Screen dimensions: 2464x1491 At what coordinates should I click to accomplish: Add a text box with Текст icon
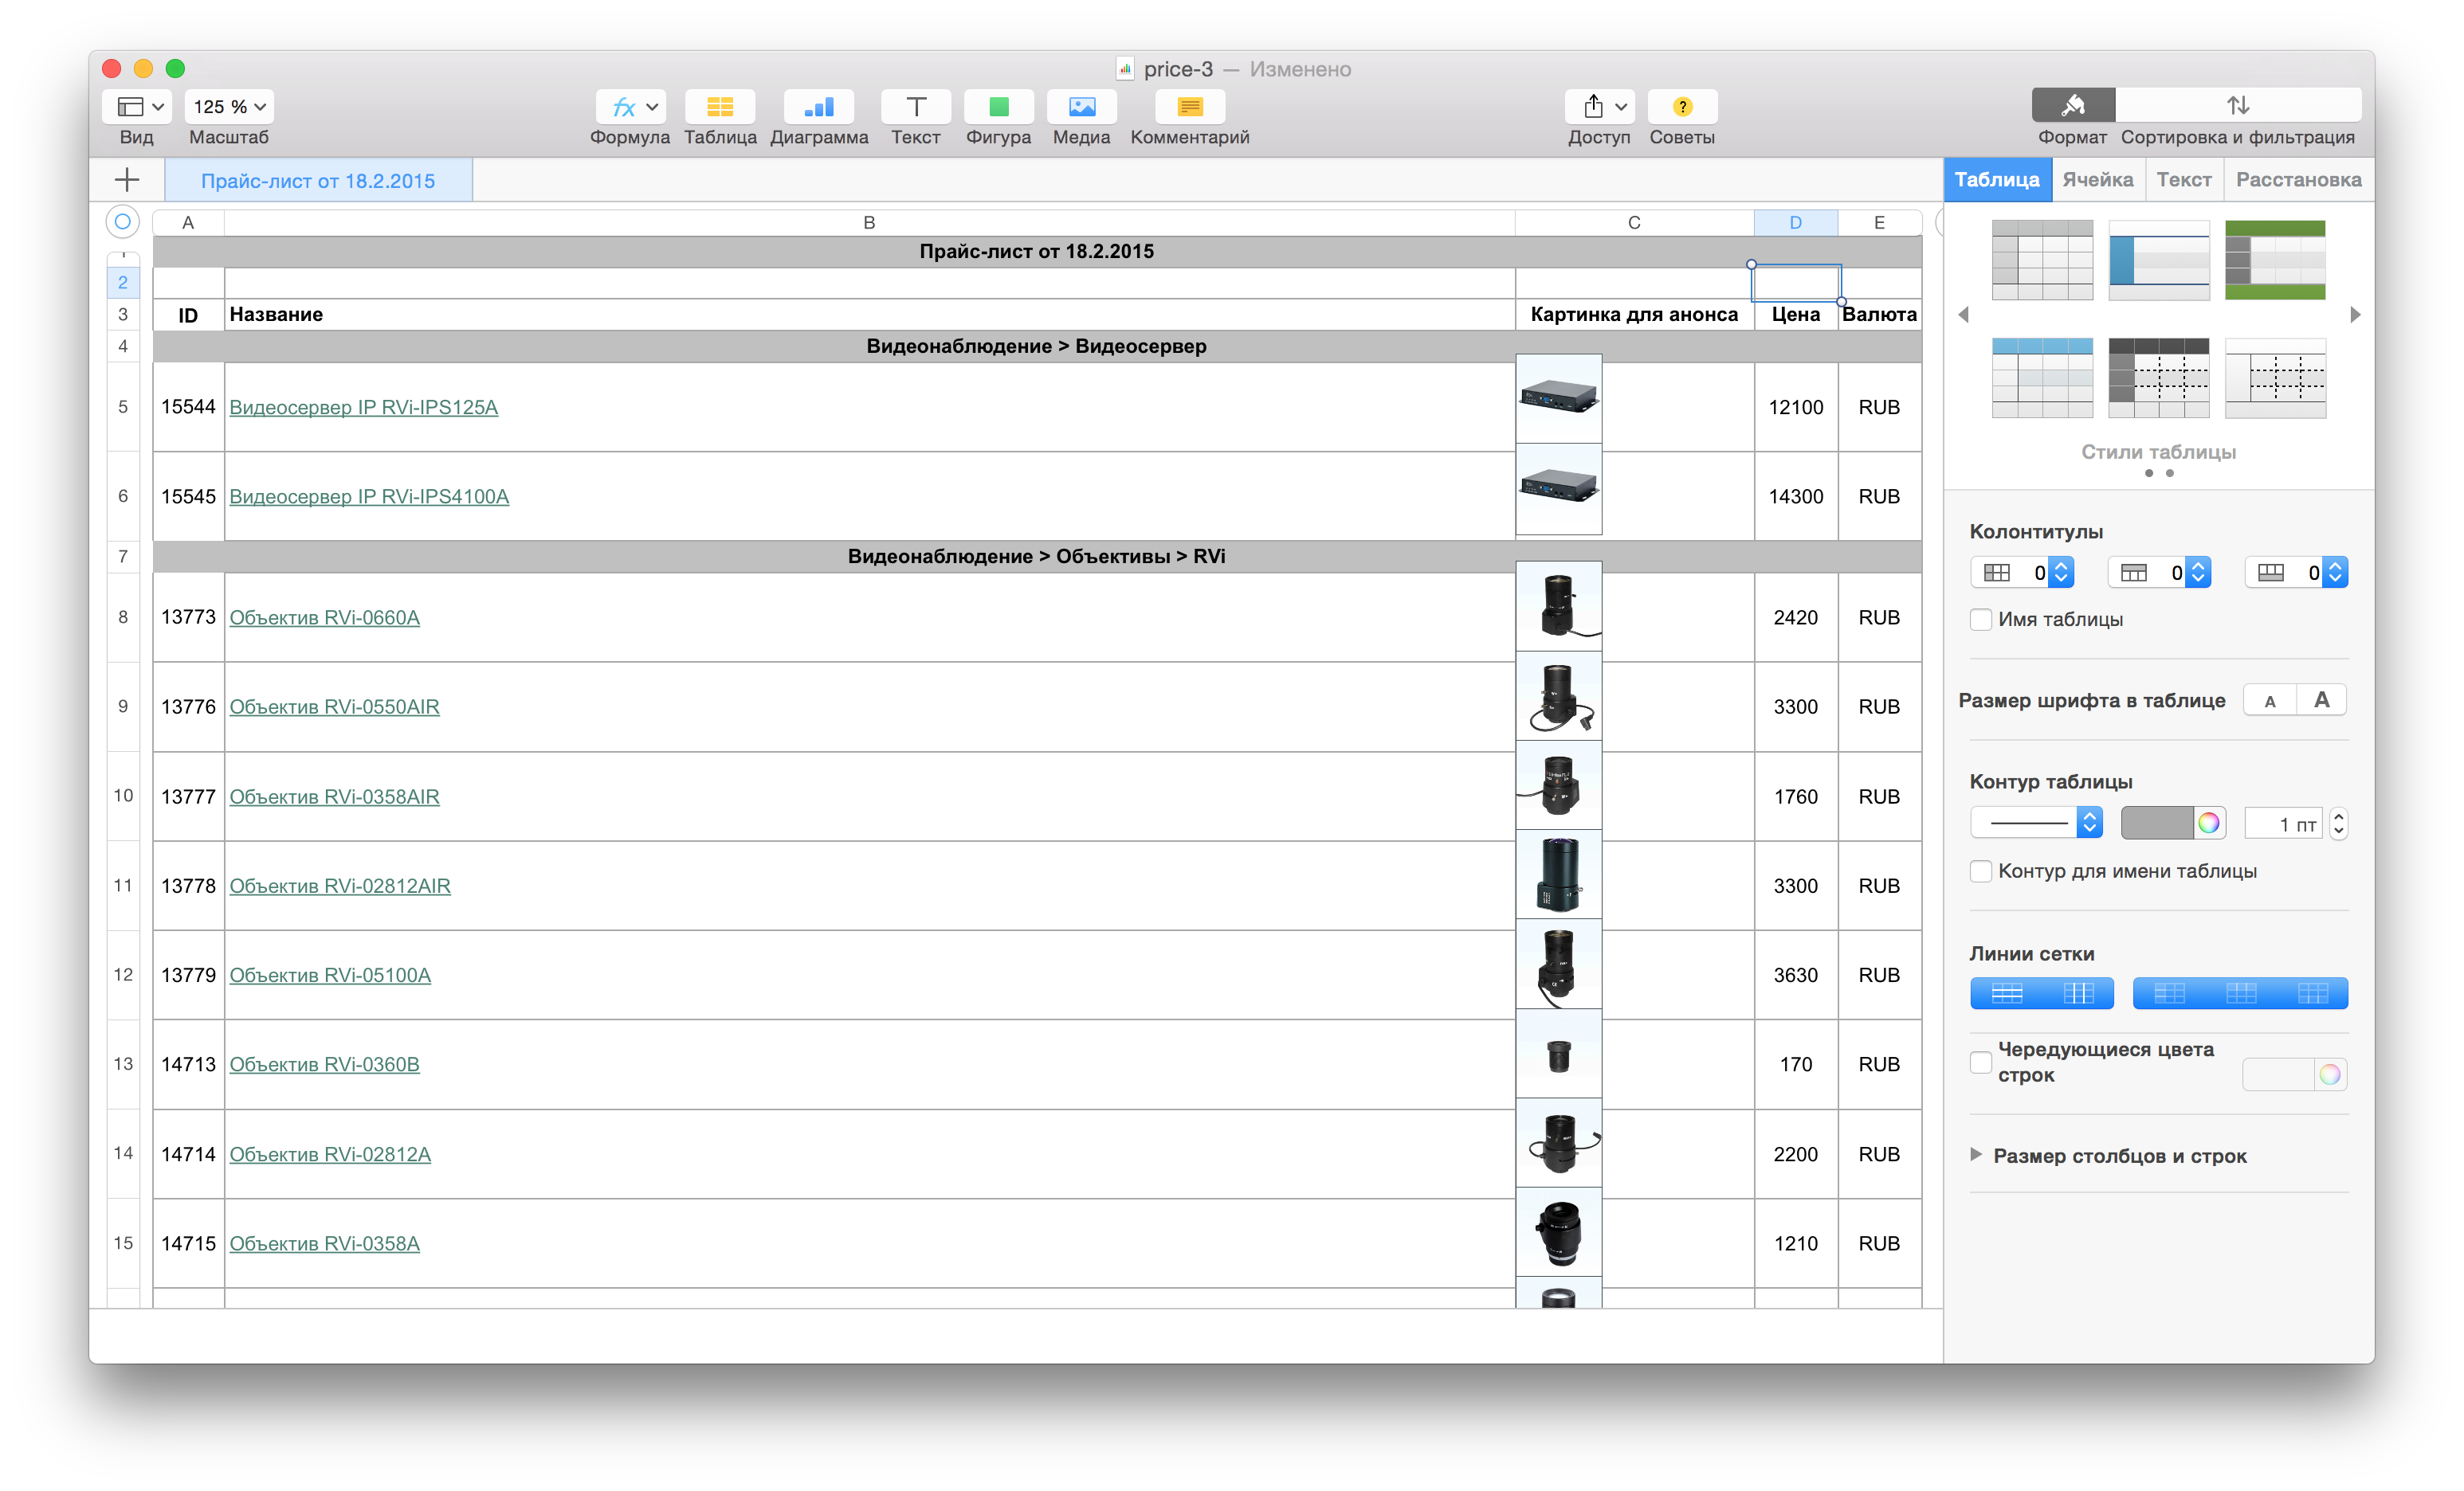point(915,107)
